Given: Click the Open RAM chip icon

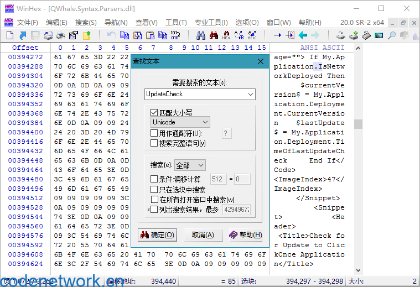Looking at the screenshot, I should pos(366,35).
